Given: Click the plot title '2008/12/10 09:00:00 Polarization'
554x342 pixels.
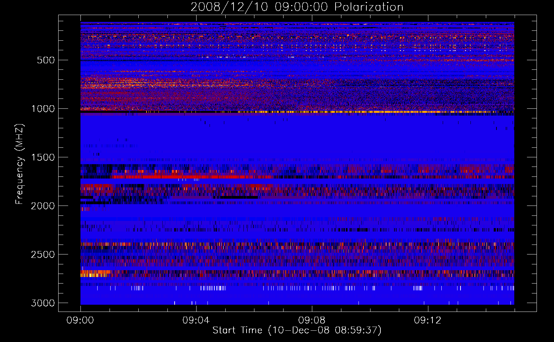Looking at the screenshot, I should tap(297, 7).
